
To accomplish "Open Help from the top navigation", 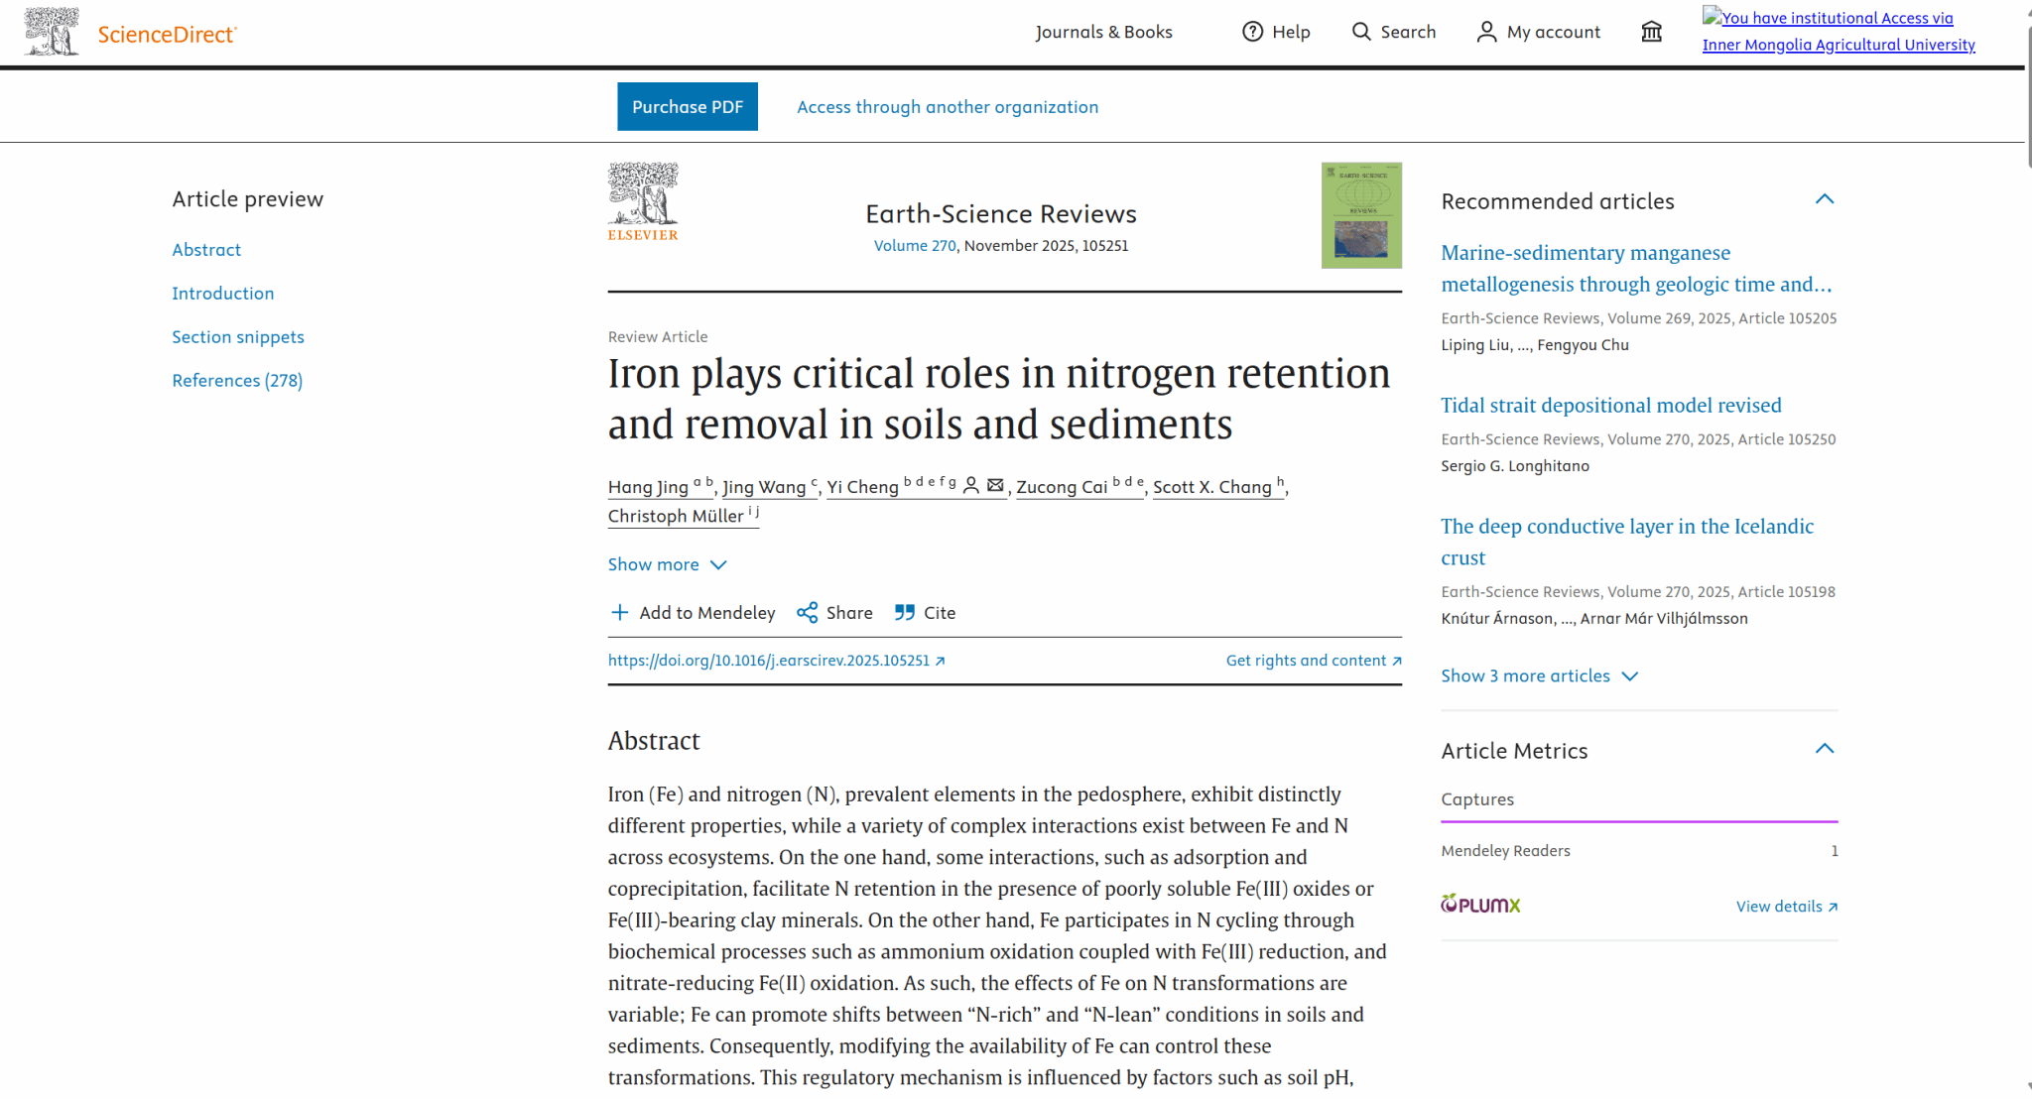I will [1277, 32].
